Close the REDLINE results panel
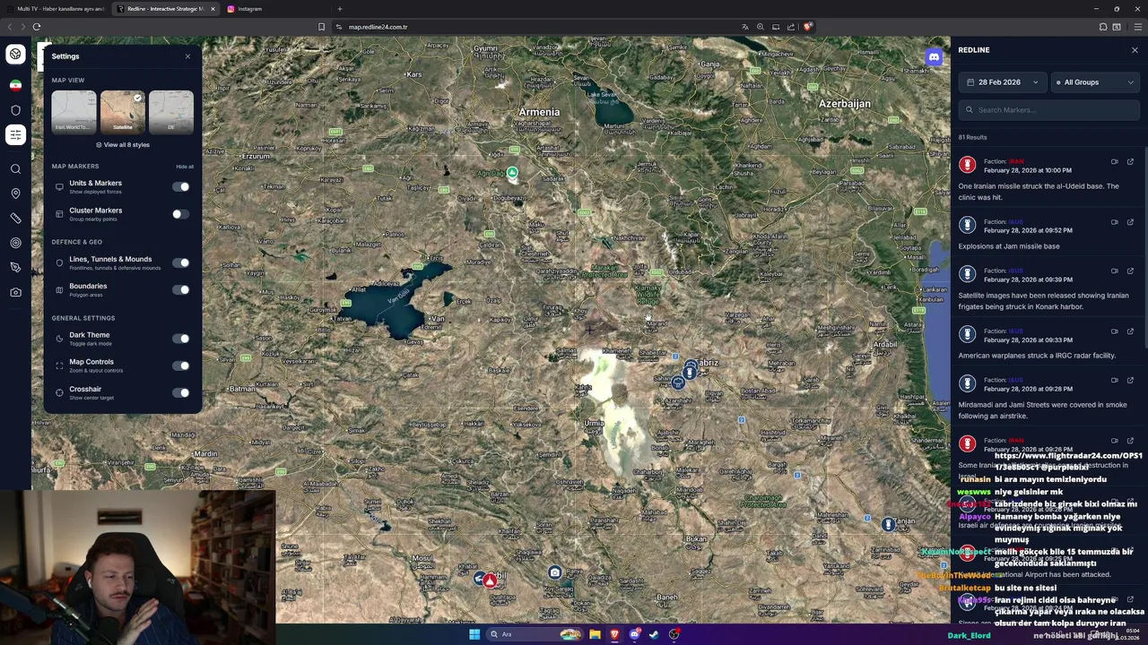The width and height of the screenshot is (1148, 645). 1135,50
